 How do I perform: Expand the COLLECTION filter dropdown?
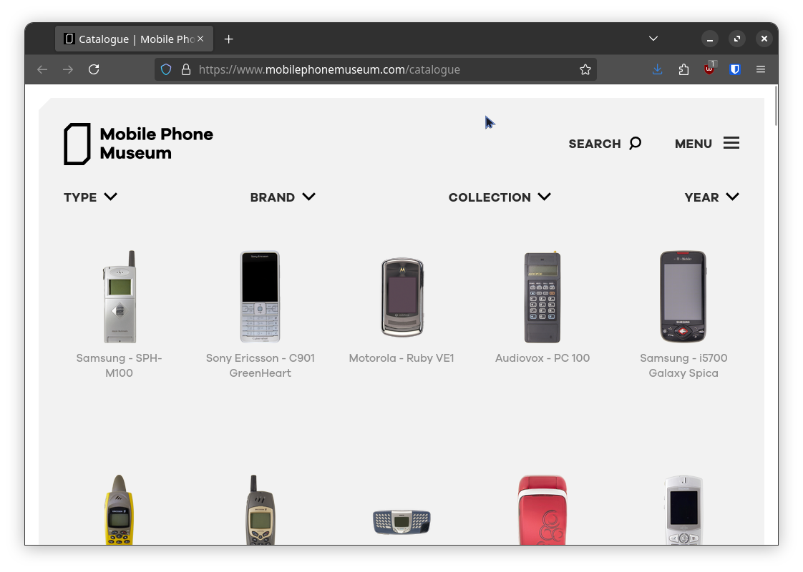500,197
